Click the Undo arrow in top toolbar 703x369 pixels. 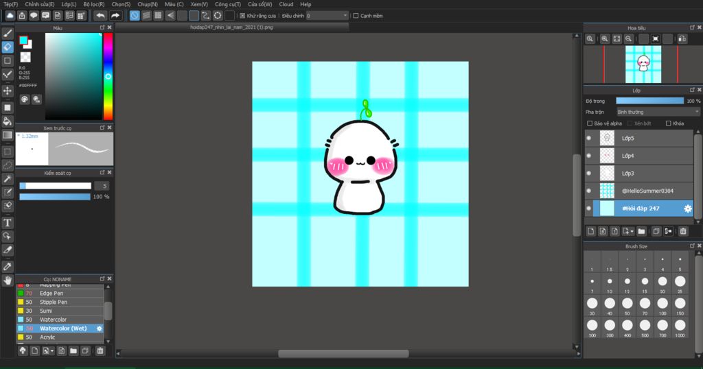[100, 16]
